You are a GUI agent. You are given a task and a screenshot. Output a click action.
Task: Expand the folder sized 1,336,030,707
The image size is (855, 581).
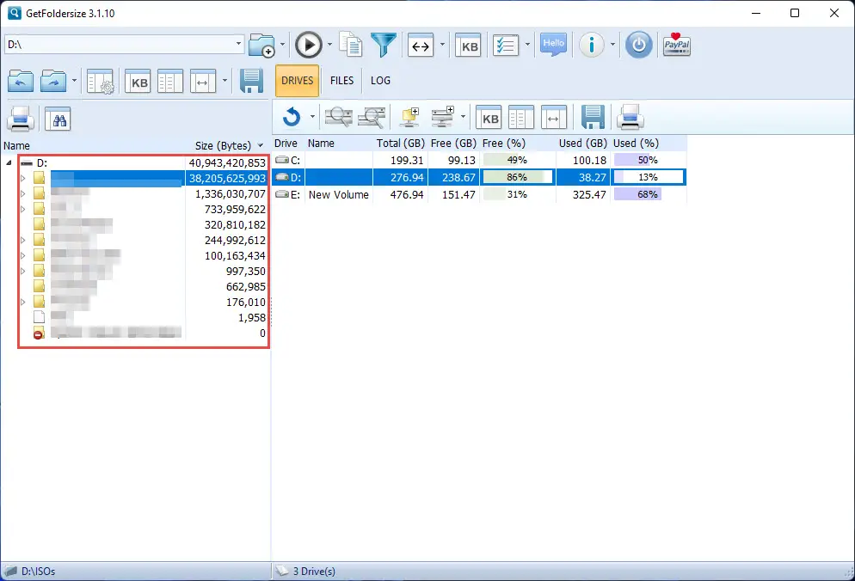click(x=23, y=193)
